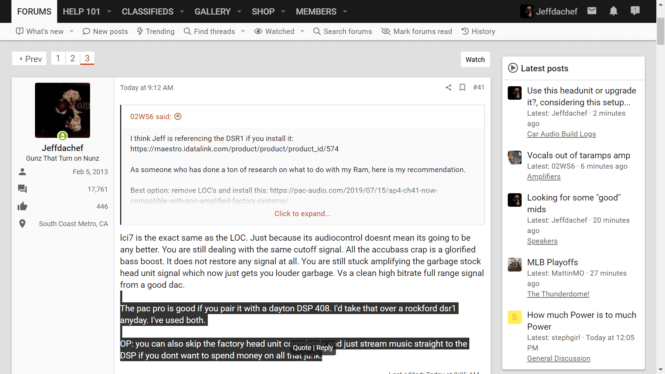This screenshot has width=665, height=374.
Task: Open thread How much Power is to much Power
Action: (x=582, y=321)
